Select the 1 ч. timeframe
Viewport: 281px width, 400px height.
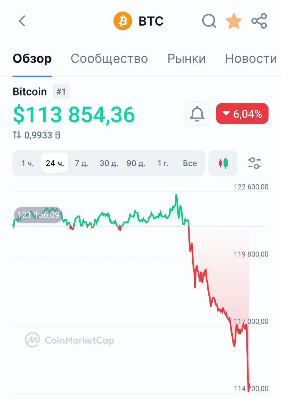coord(27,163)
